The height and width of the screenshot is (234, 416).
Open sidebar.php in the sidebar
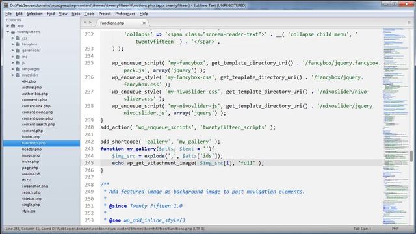pos(32,198)
